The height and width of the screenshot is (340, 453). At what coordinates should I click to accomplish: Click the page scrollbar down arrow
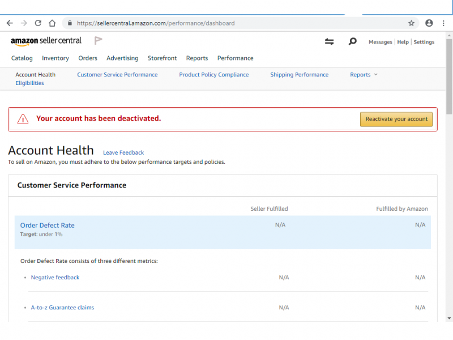(449, 318)
